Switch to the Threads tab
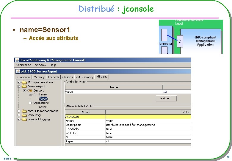This screenshot has height=161, width=232. pyautogui.click(x=54, y=77)
